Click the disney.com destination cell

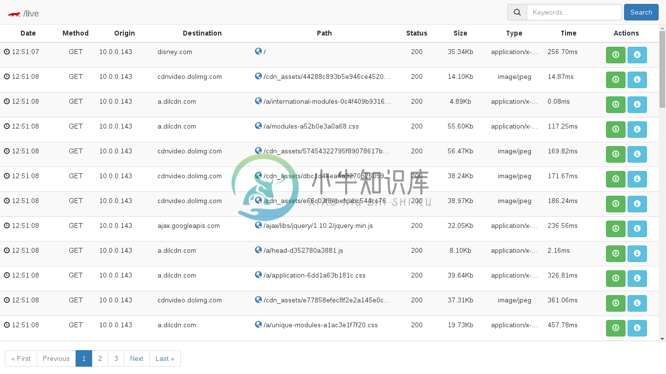(175, 52)
